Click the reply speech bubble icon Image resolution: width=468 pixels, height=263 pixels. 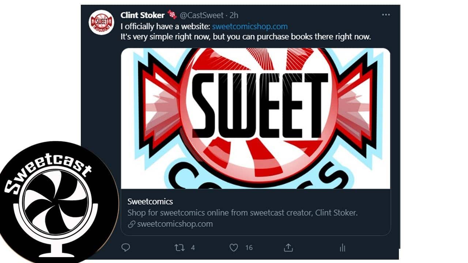coord(126,248)
